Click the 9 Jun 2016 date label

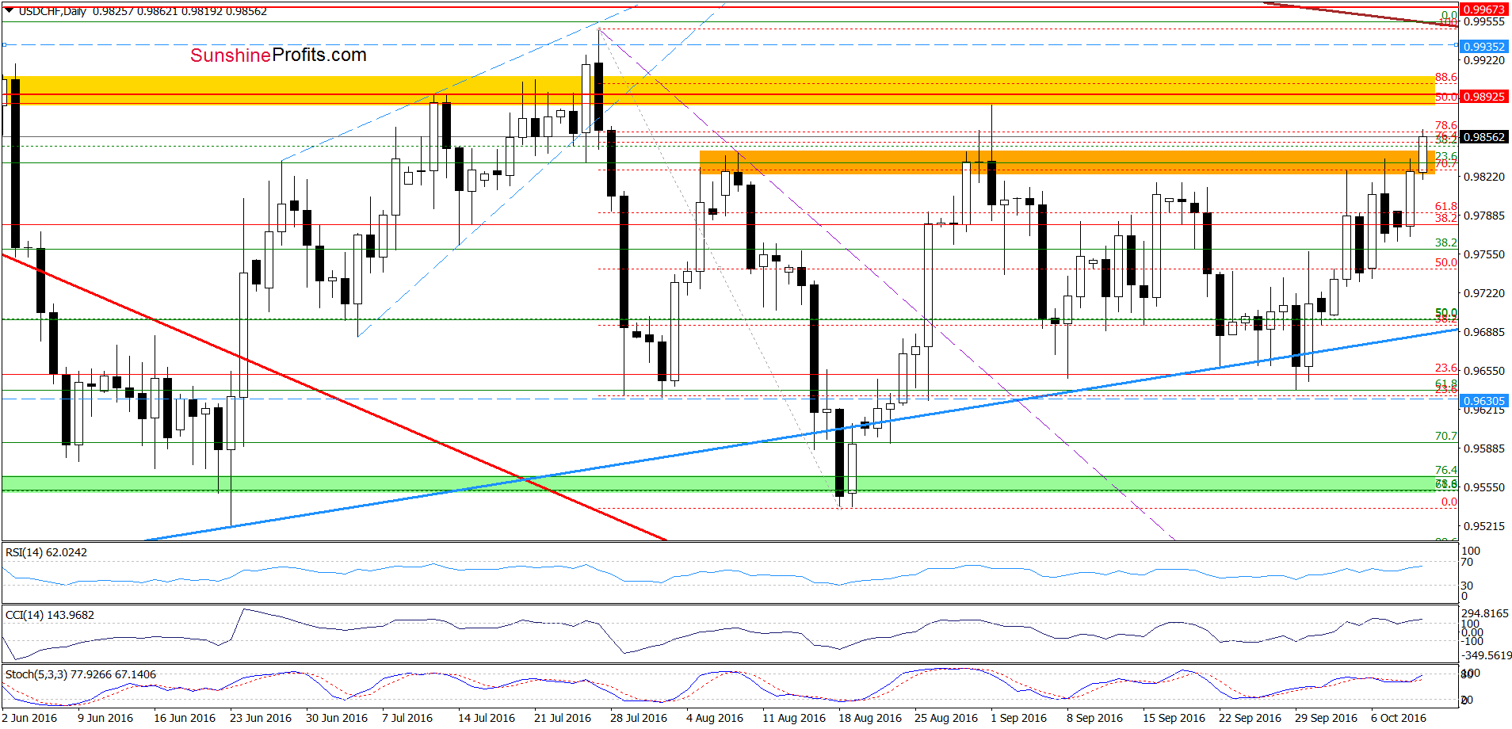(x=105, y=718)
